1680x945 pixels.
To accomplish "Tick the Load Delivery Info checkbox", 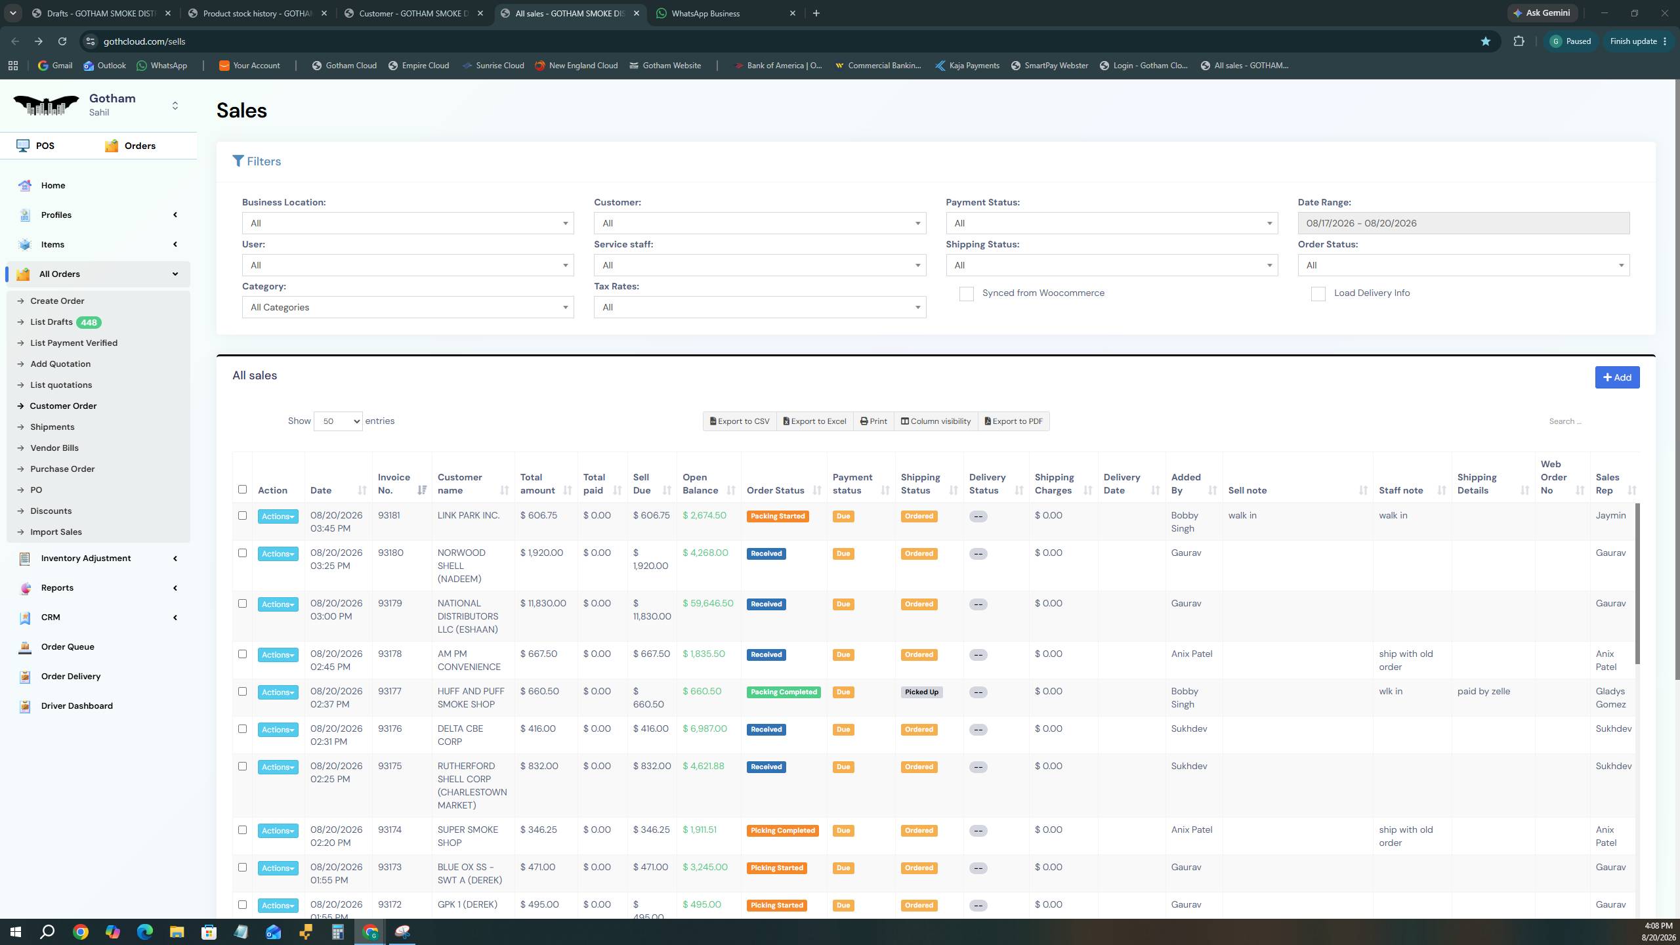I will click(x=1318, y=294).
